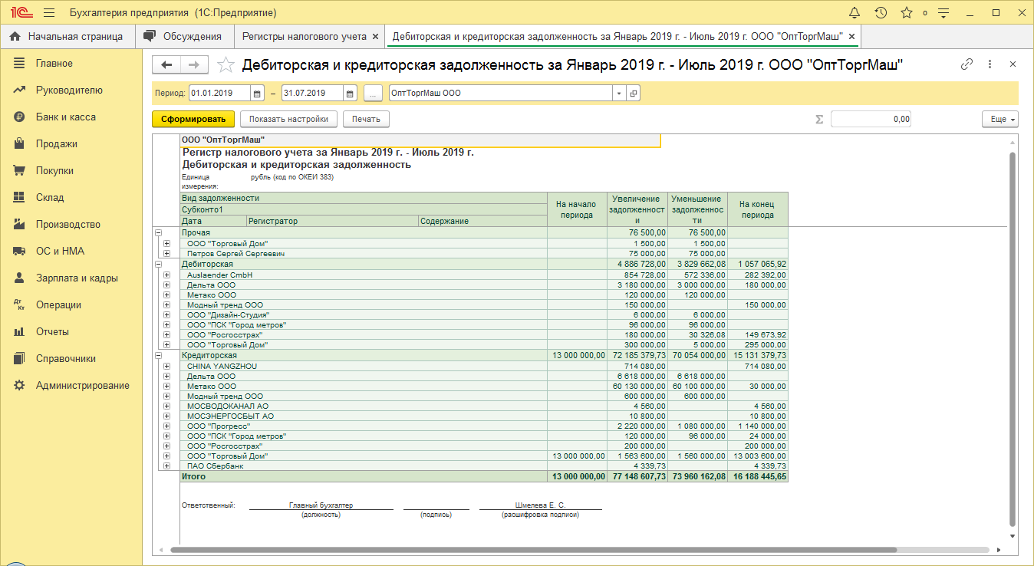Open organization record with open-form icon

(633, 94)
